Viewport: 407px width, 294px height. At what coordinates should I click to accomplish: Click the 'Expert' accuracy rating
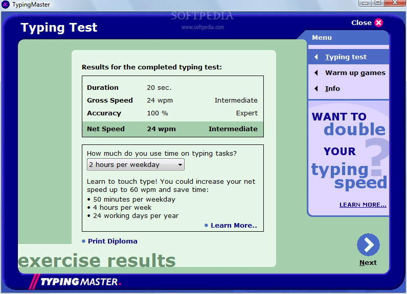click(247, 113)
